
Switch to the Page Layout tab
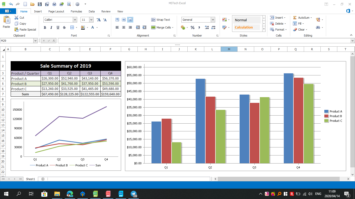coord(56,11)
